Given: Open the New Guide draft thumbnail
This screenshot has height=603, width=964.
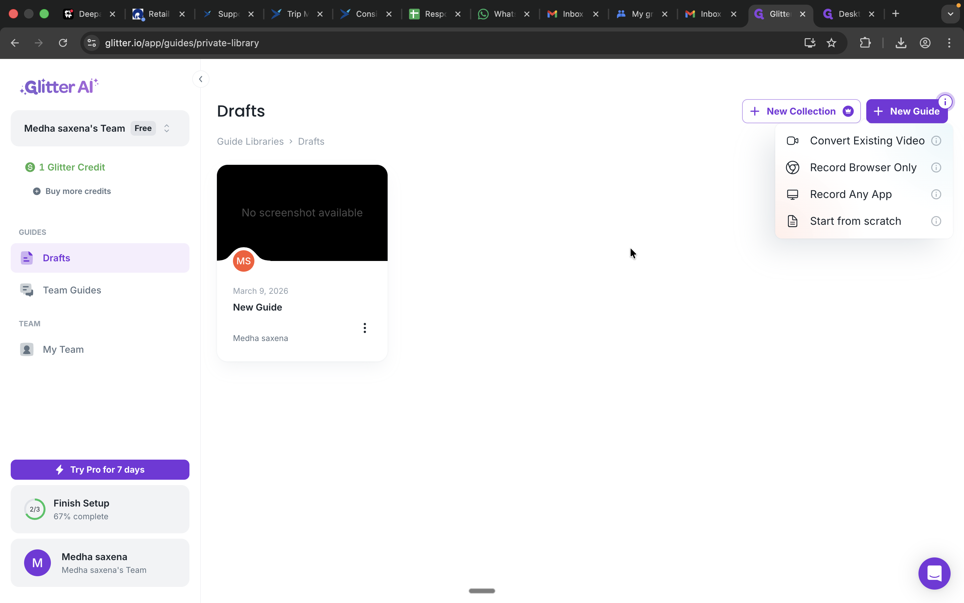Looking at the screenshot, I should (302, 213).
